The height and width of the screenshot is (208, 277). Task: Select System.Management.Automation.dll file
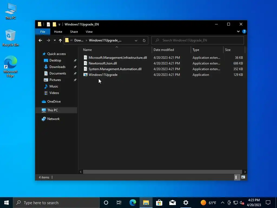[115, 69]
